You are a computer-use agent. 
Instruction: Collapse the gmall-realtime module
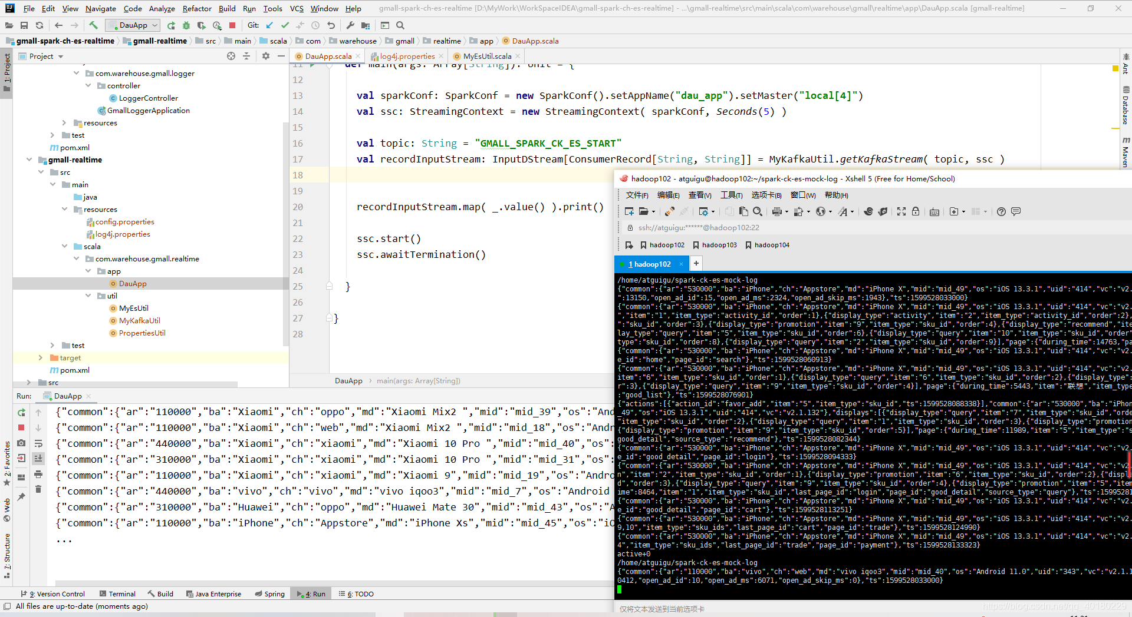click(x=29, y=160)
